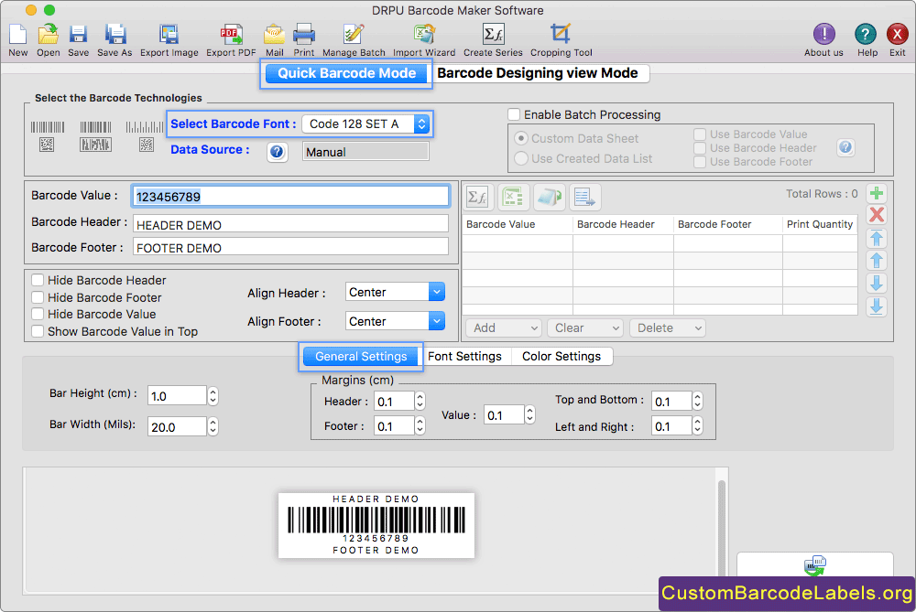916x612 pixels.
Task: Click Export Image in the toolbar
Action: coord(169,34)
